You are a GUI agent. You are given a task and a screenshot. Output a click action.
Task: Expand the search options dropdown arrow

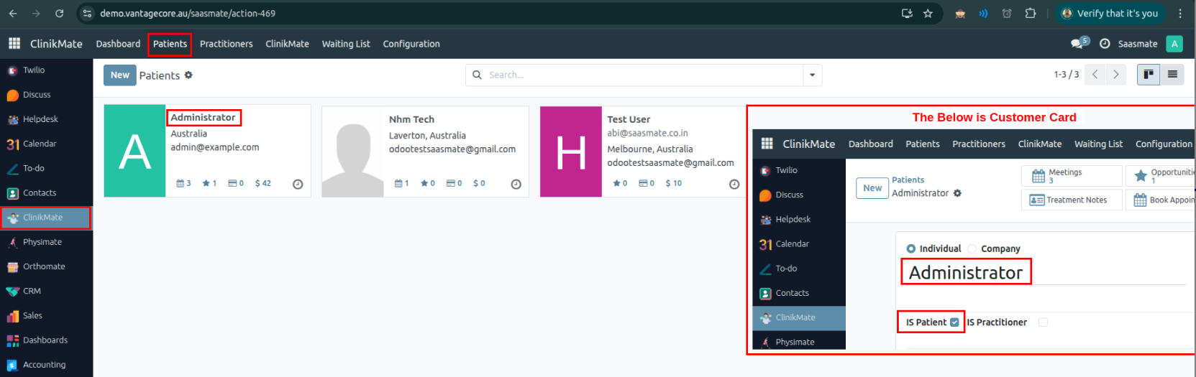(x=812, y=75)
